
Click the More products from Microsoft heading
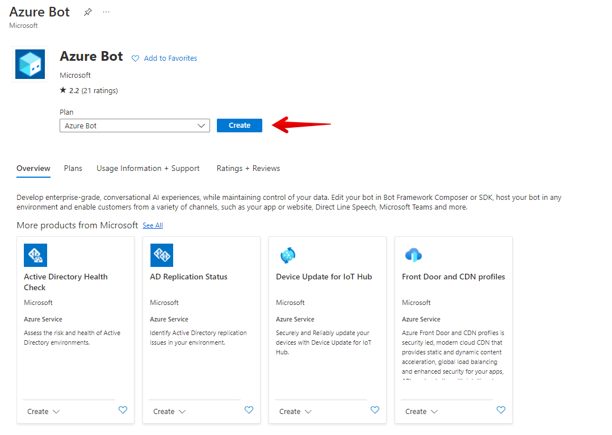tap(77, 225)
